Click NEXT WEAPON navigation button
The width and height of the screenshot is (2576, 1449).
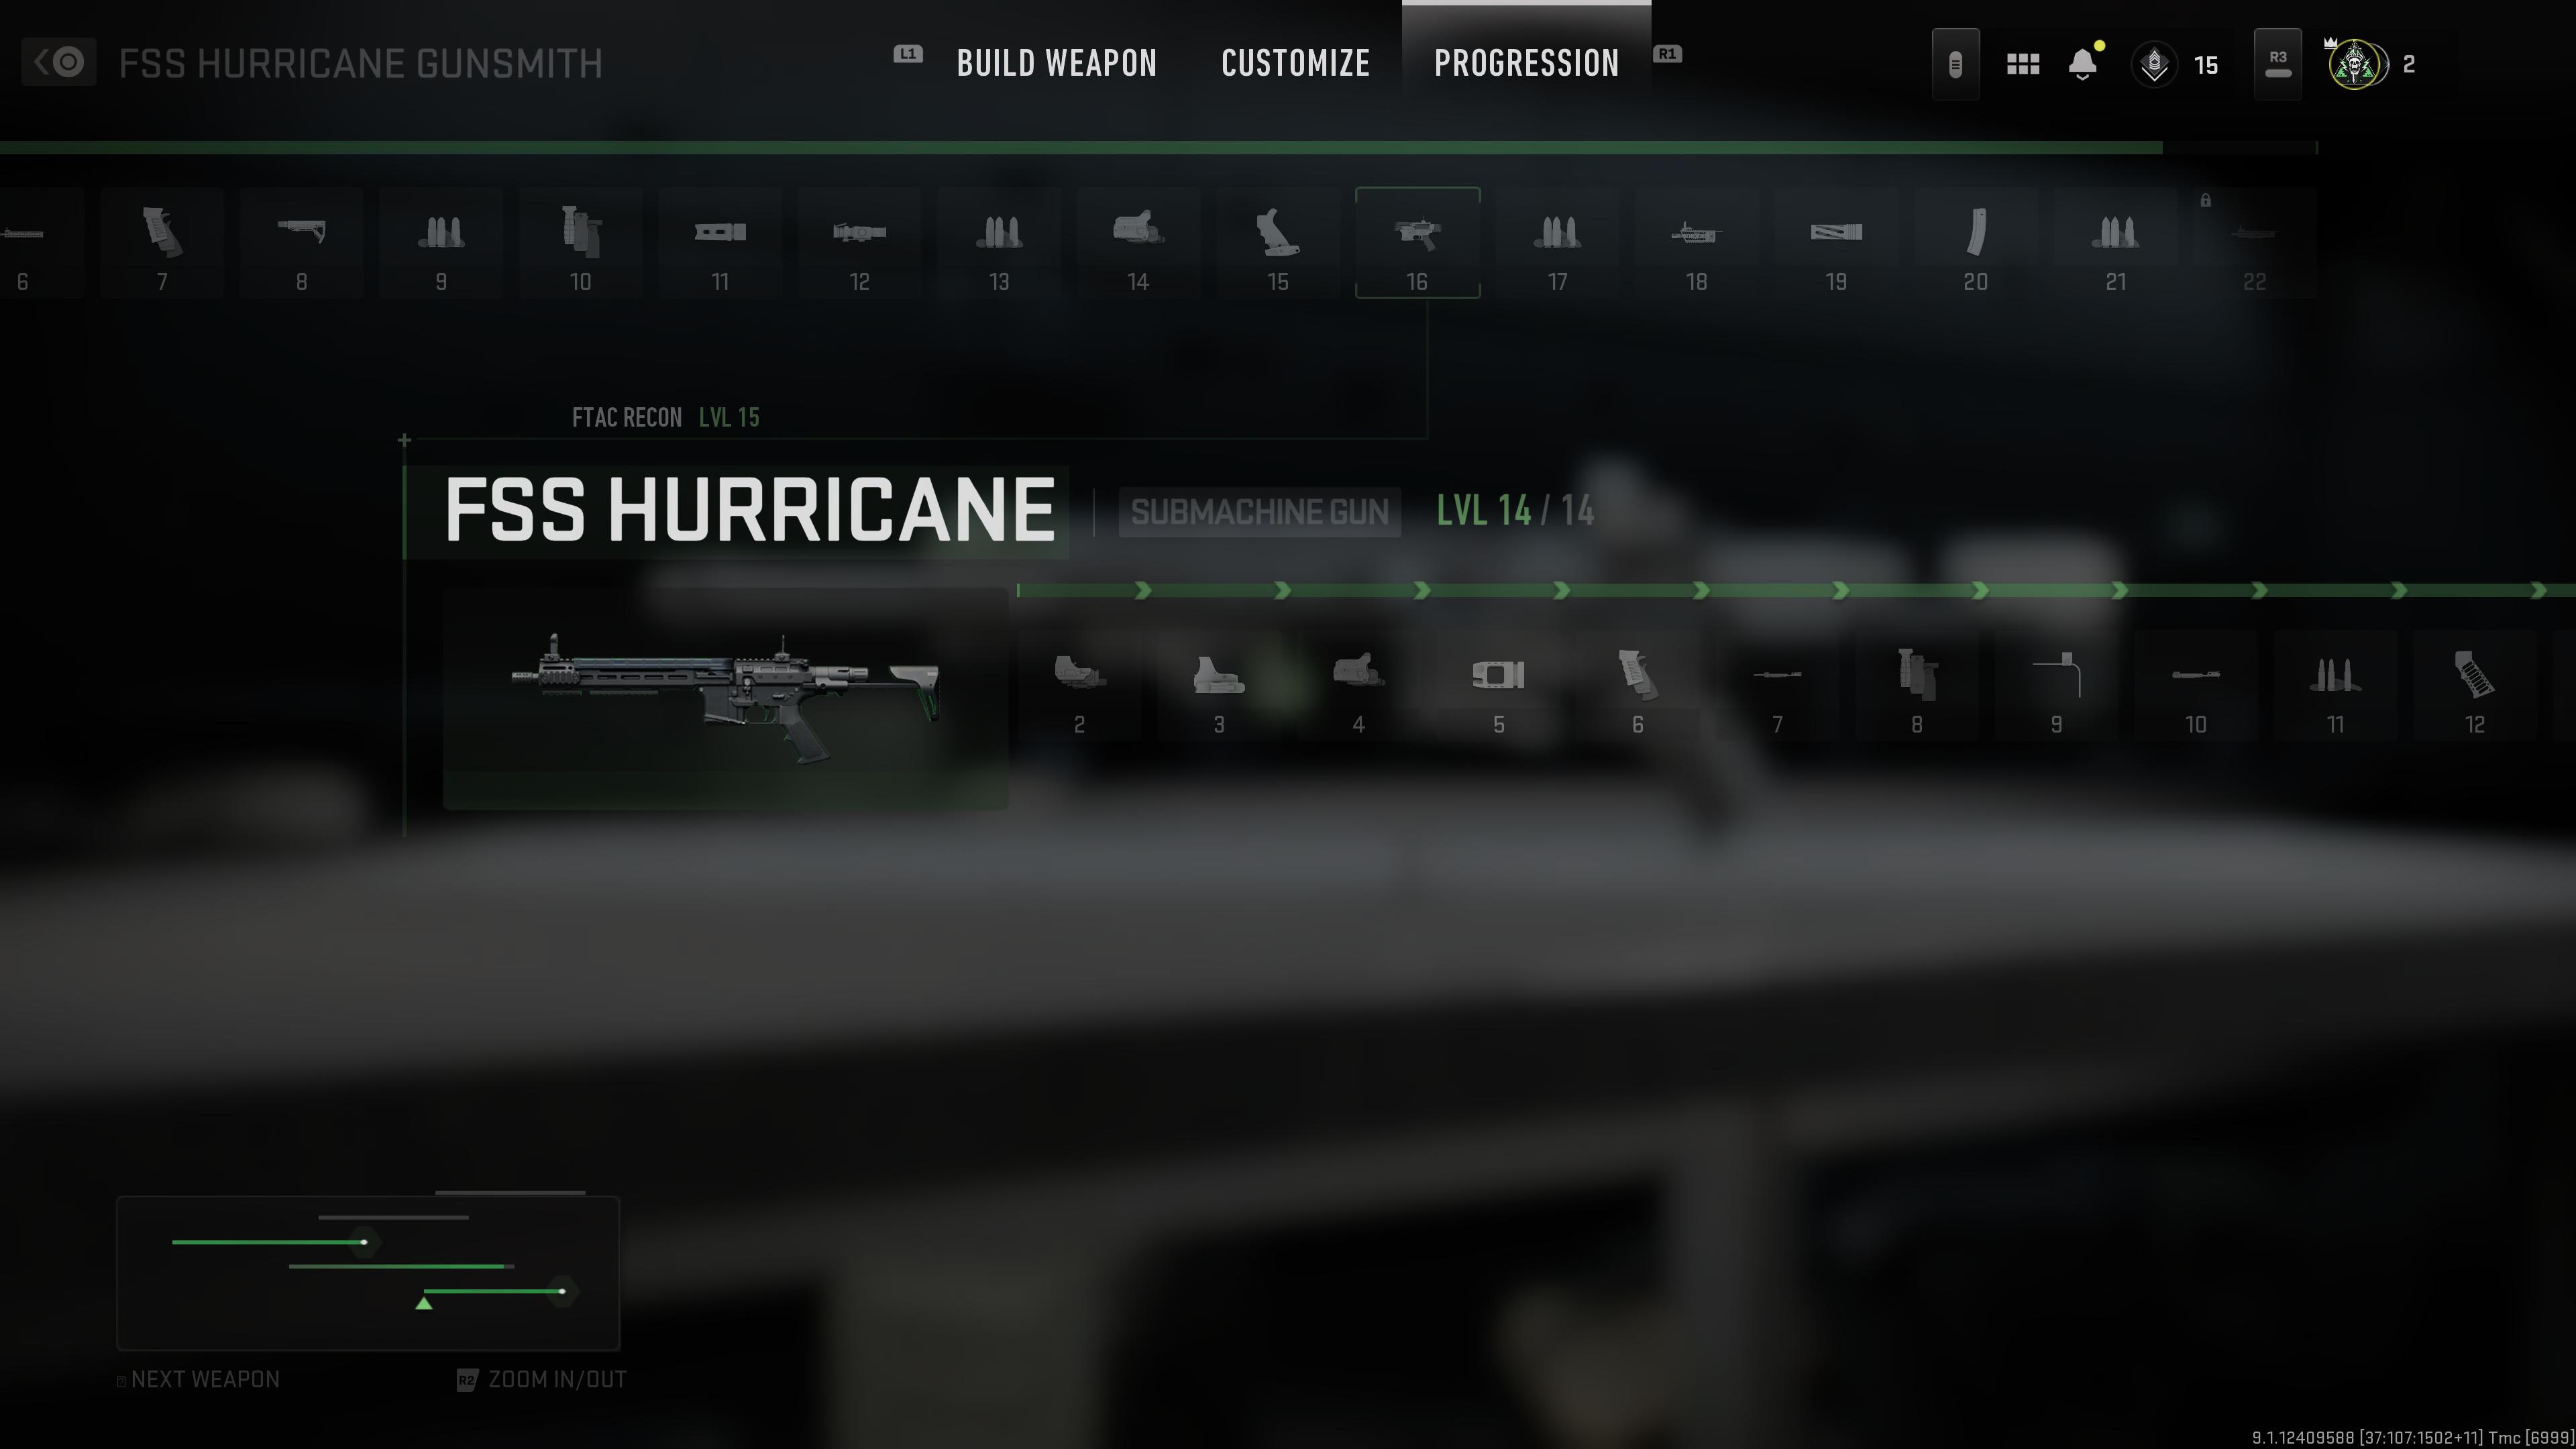tap(200, 1379)
